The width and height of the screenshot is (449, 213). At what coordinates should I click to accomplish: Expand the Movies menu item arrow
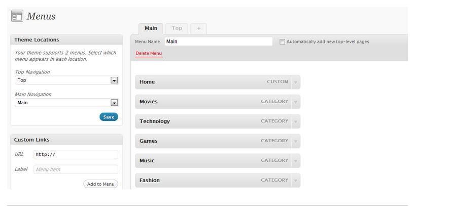pyautogui.click(x=296, y=102)
